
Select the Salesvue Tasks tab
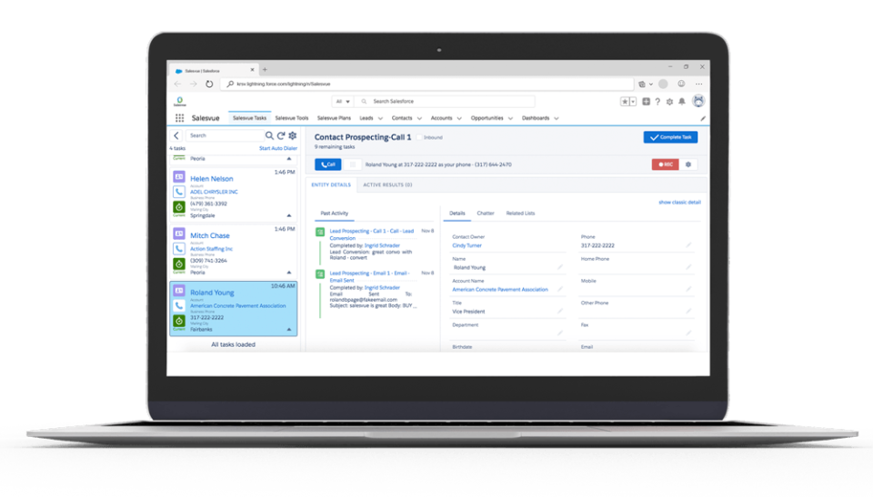coord(249,118)
